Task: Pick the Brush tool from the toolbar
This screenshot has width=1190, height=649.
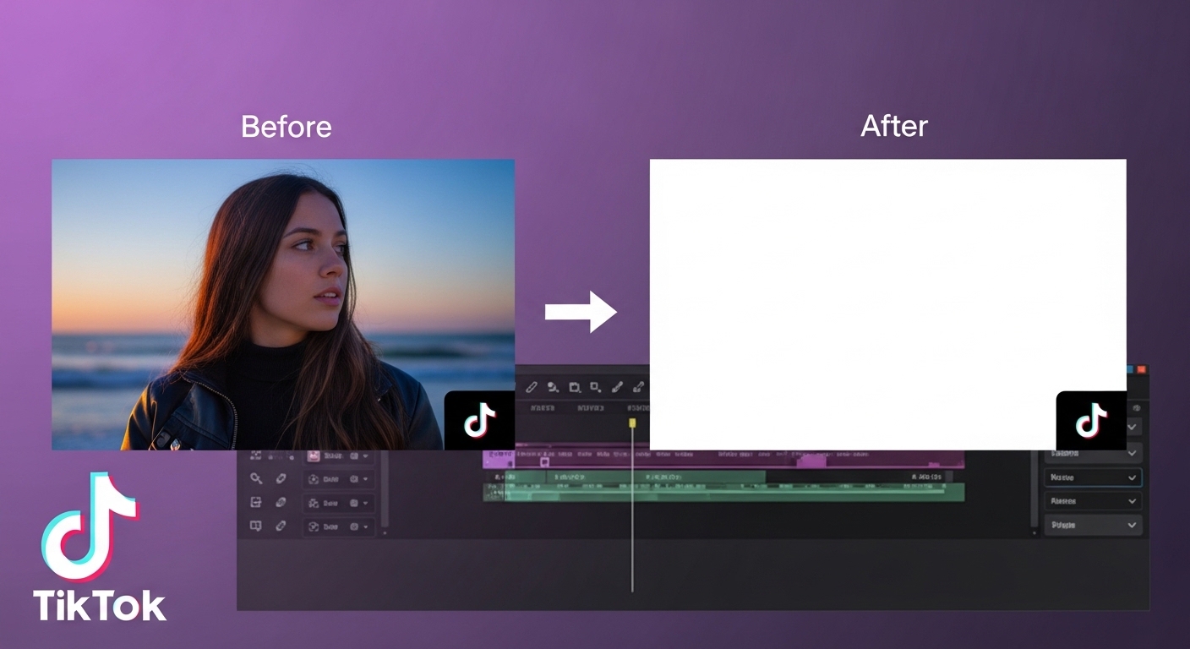Action: 619,387
